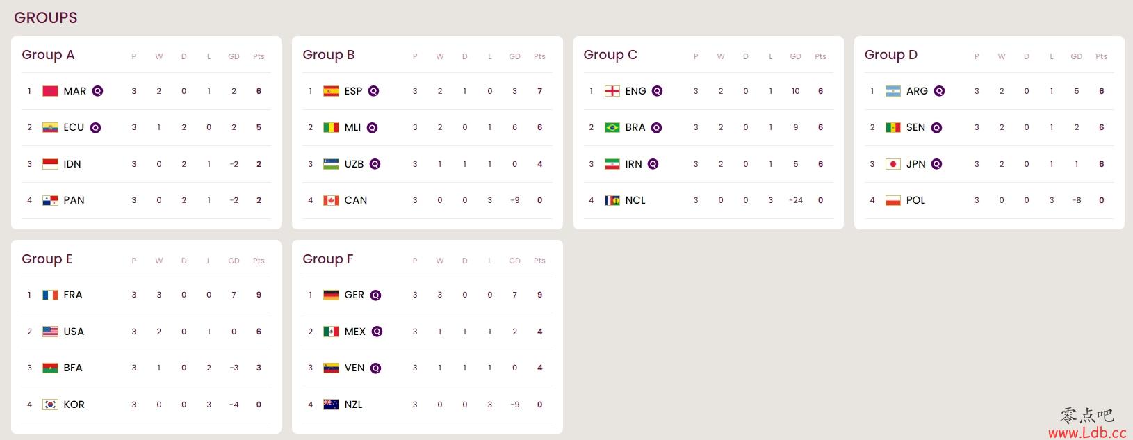Viewport: 1133px width, 440px height.
Task: Click the Canada flag in Group B
Action: [x=331, y=200]
